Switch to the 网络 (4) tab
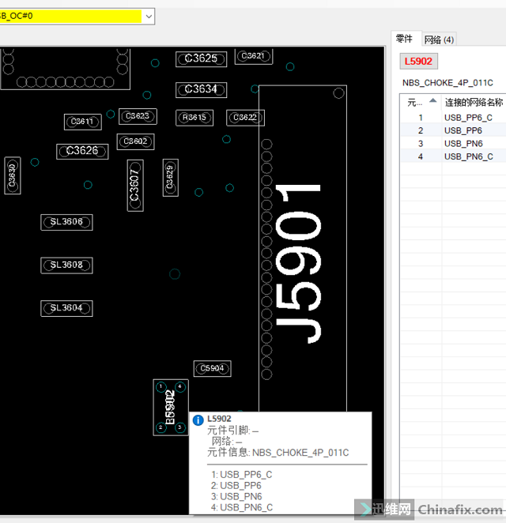This screenshot has height=523, width=506. click(x=439, y=40)
